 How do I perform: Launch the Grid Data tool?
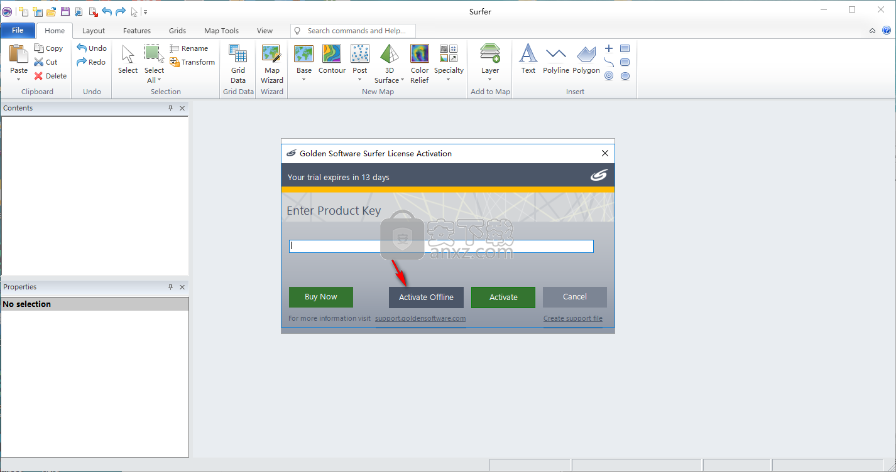coord(238,64)
